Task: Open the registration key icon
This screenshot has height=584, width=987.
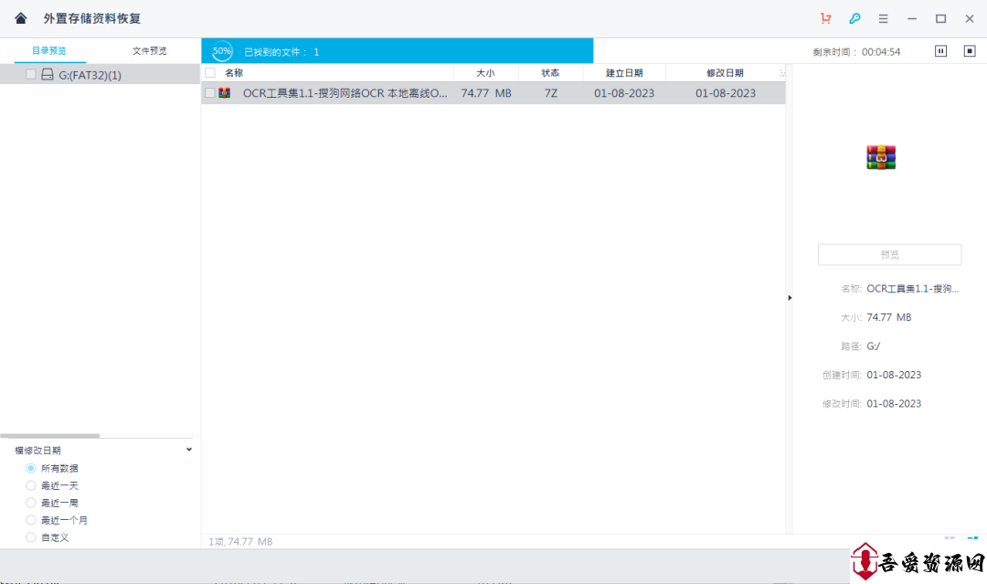Action: click(854, 18)
